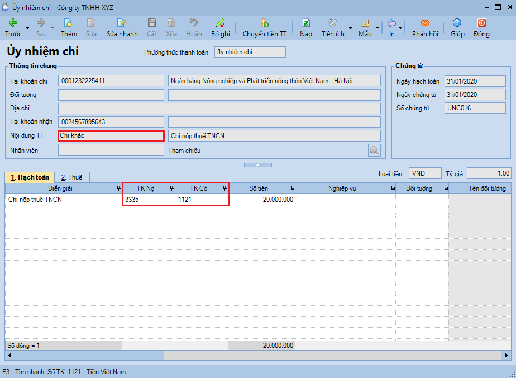Collapse the general info panel arrow
This screenshot has height=378, width=516.
257,165
